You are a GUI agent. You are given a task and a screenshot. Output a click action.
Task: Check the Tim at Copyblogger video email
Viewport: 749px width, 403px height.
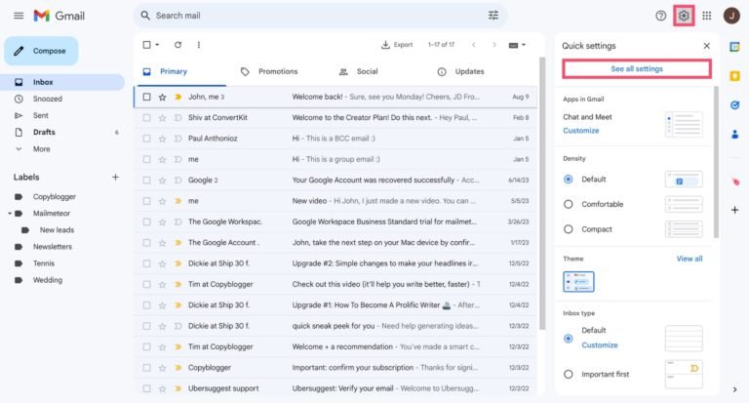pos(146,285)
